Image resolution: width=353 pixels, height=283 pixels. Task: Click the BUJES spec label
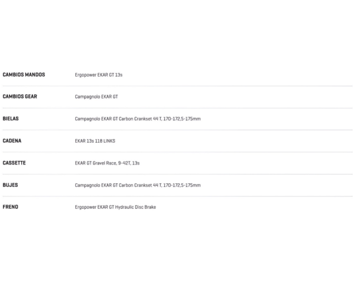click(11, 185)
